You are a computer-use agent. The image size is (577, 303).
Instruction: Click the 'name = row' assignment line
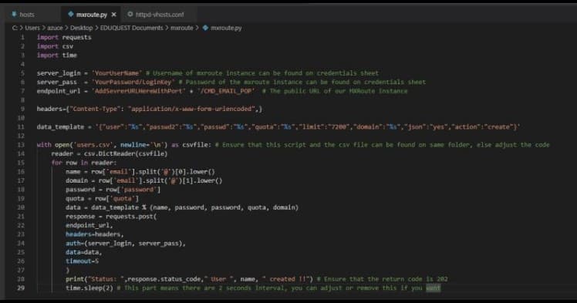(x=140, y=172)
